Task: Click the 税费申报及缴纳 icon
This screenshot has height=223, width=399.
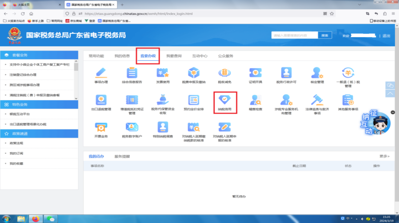Action: coord(194,73)
